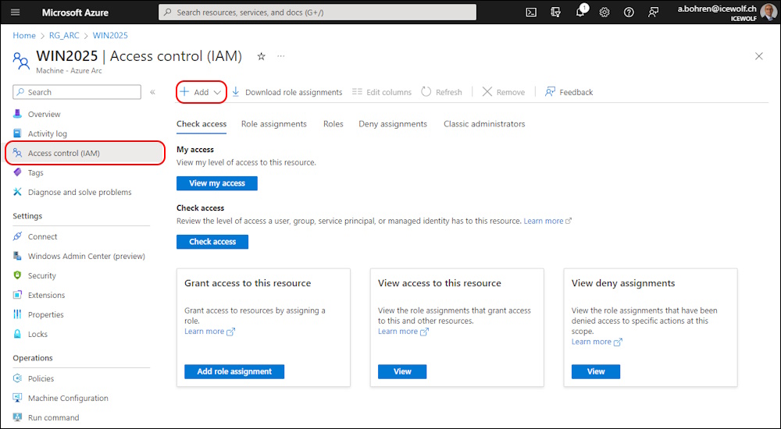Open the Overview sidebar item
The width and height of the screenshot is (781, 429).
pos(44,114)
